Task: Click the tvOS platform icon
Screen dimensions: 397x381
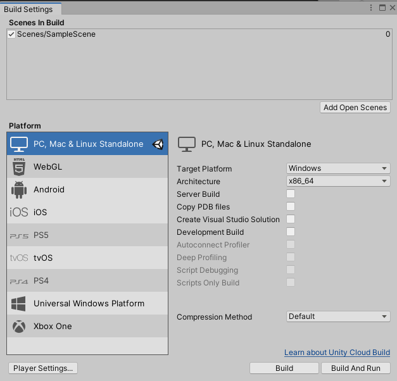Action: pyautogui.click(x=19, y=258)
